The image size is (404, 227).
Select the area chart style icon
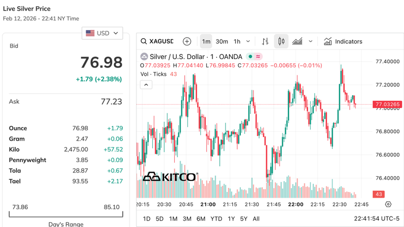coord(297,41)
